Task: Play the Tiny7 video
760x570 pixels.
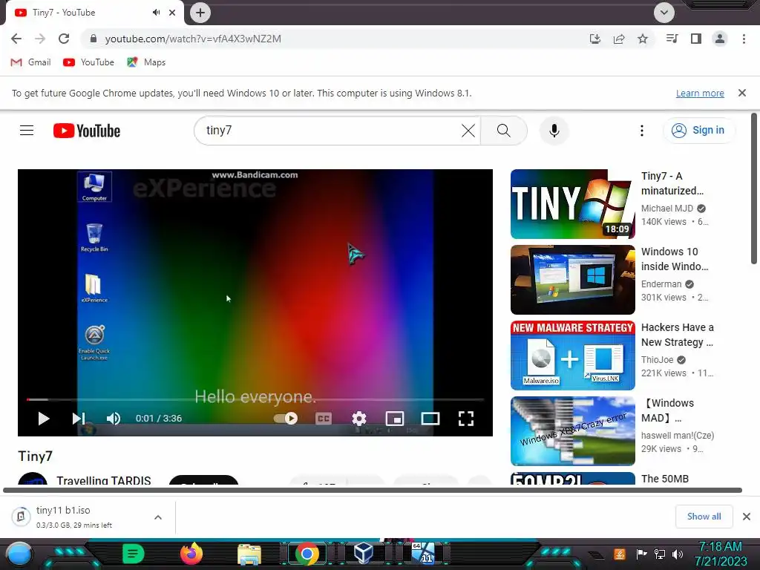Action: [43, 419]
